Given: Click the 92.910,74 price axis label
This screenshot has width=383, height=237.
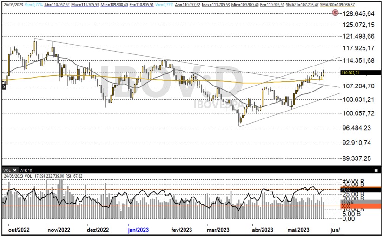Looking at the screenshot, I should click(357, 143).
